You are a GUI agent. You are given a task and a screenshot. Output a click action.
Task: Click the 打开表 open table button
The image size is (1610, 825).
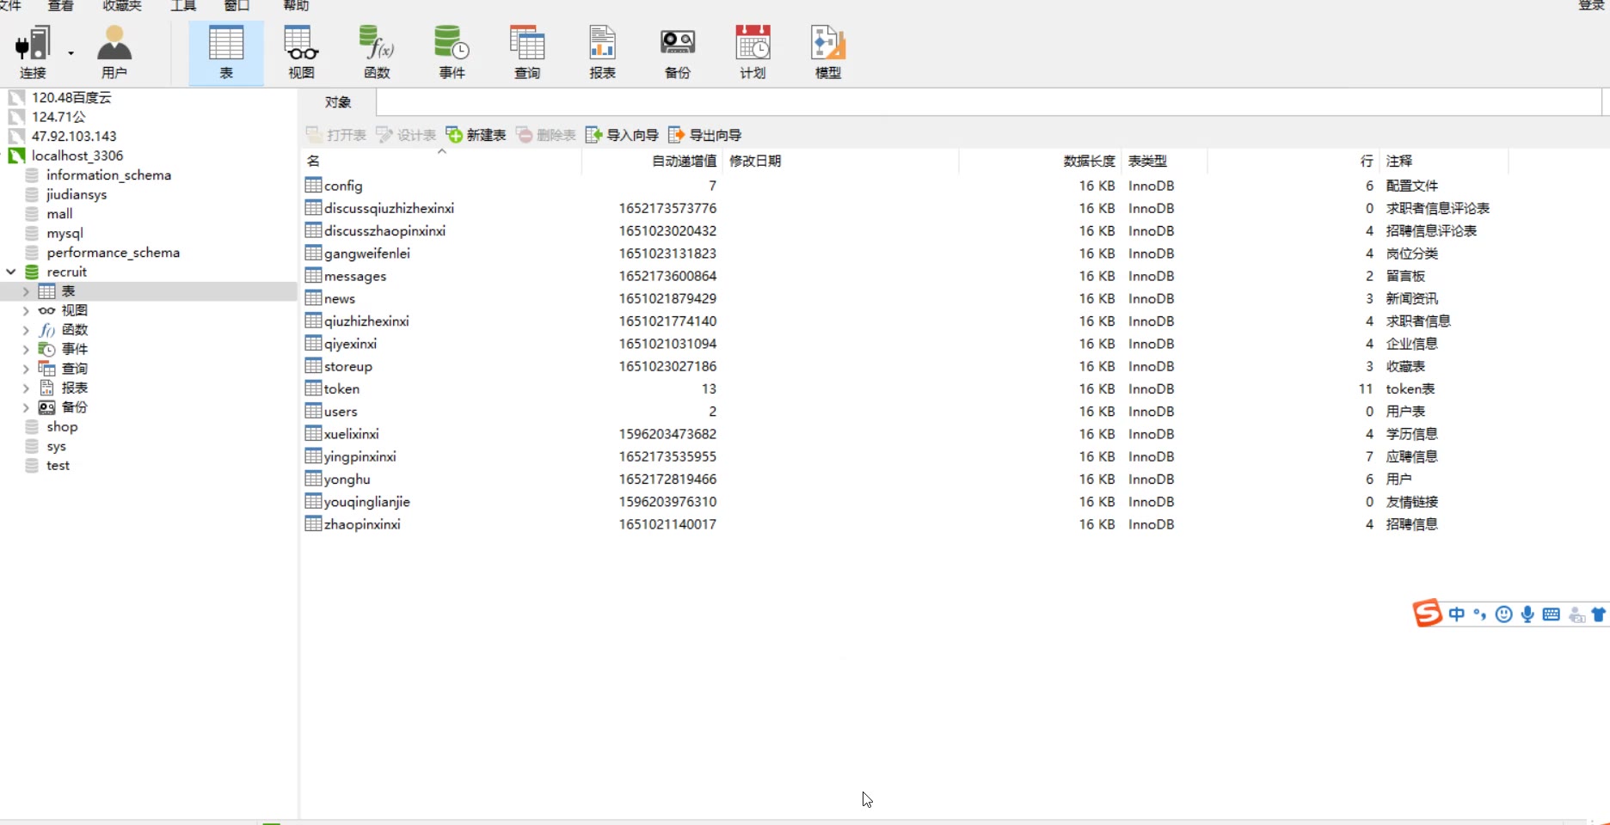336,135
